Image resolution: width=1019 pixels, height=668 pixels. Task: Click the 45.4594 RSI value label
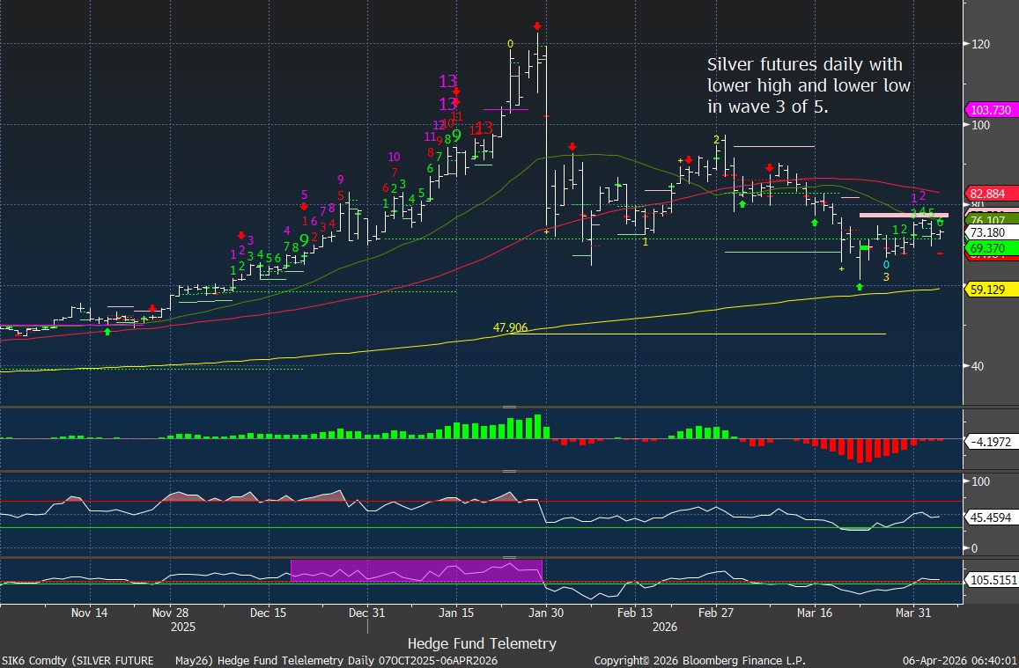[992, 518]
